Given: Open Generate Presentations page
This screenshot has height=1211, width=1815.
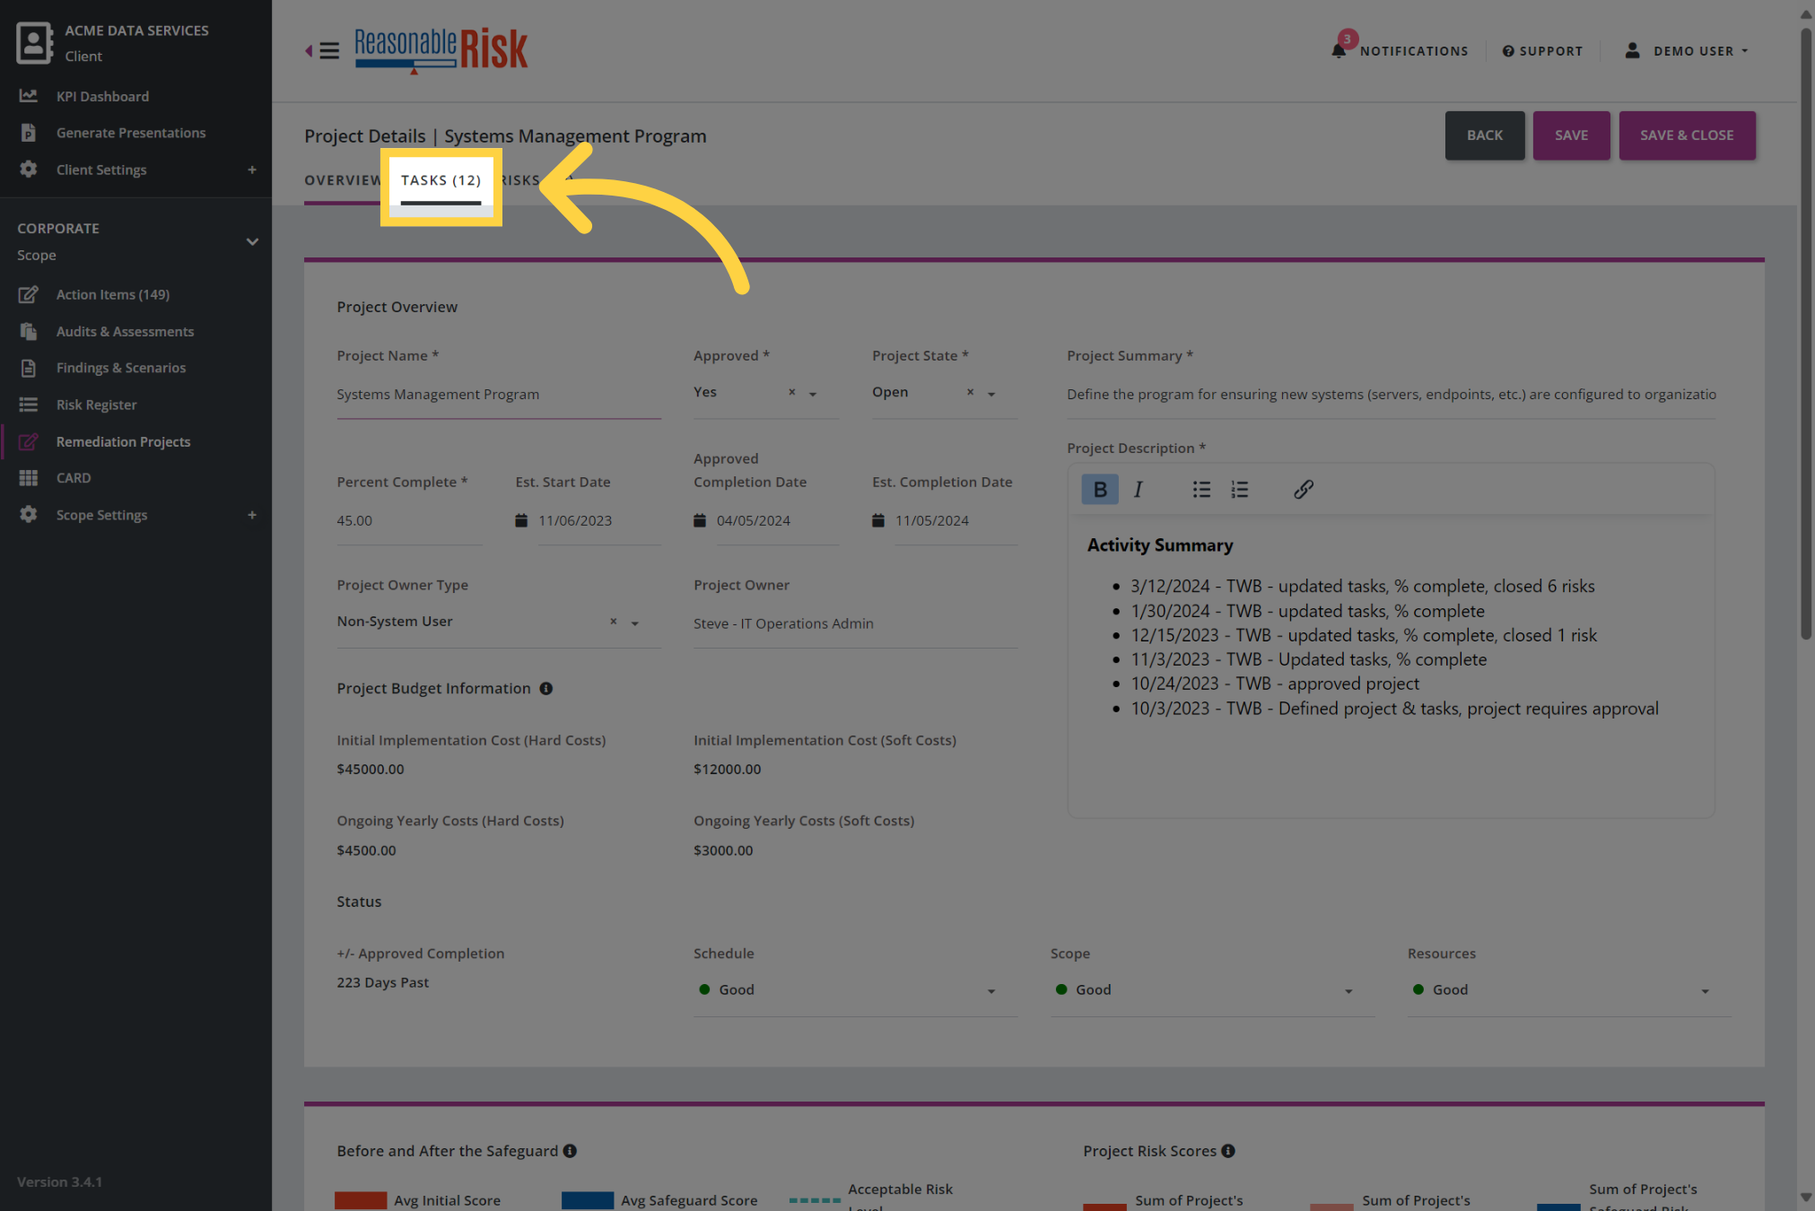Looking at the screenshot, I should pos(131,133).
